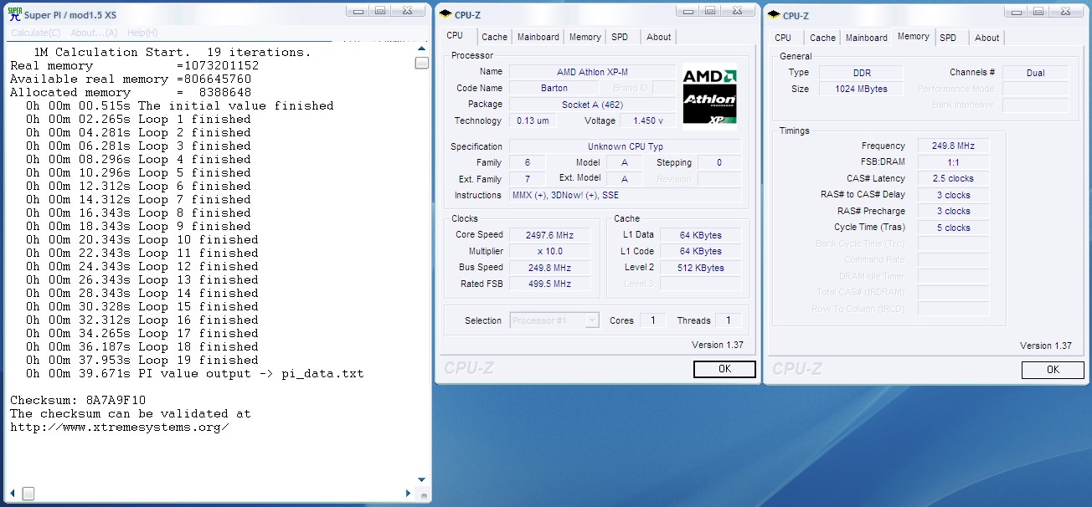
Task: Maximize the Super PI window
Action: pos(381,10)
